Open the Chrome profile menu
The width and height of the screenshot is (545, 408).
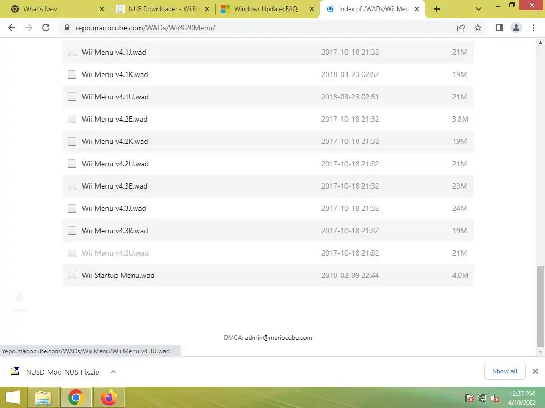tap(516, 28)
